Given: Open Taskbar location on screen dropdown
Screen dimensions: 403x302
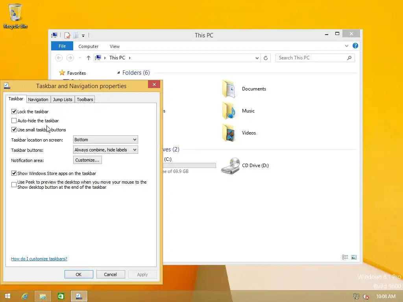Looking at the screenshot, I should (105, 140).
